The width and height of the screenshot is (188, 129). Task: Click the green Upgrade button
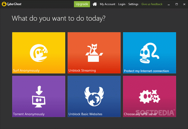[82, 4]
